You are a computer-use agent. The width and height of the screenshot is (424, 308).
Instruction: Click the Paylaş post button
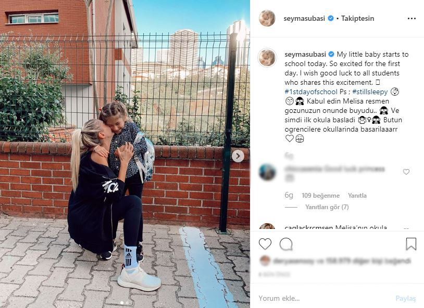click(x=405, y=298)
